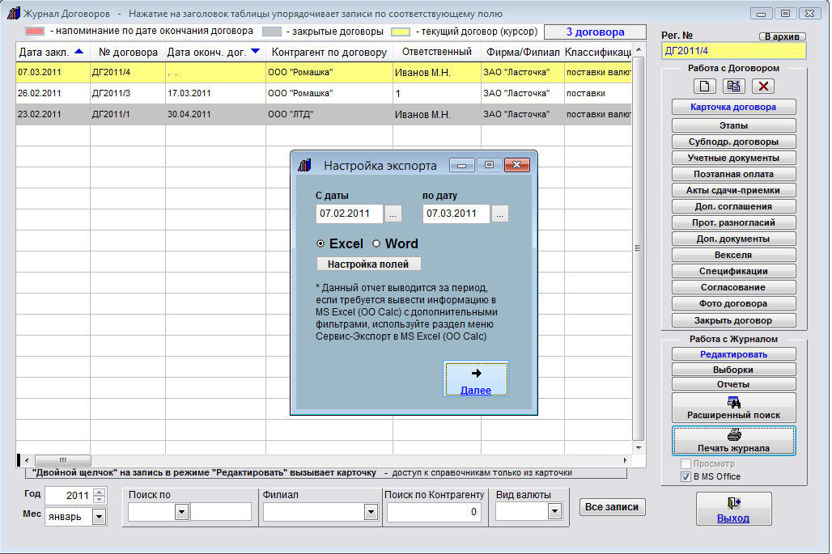Sort table by № договора column header
Image resolution: width=832 pixels, height=554 pixels.
pyautogui.click(x=126, y=53)
